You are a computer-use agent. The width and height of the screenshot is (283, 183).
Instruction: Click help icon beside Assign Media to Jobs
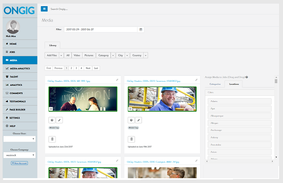pos(247,77)
